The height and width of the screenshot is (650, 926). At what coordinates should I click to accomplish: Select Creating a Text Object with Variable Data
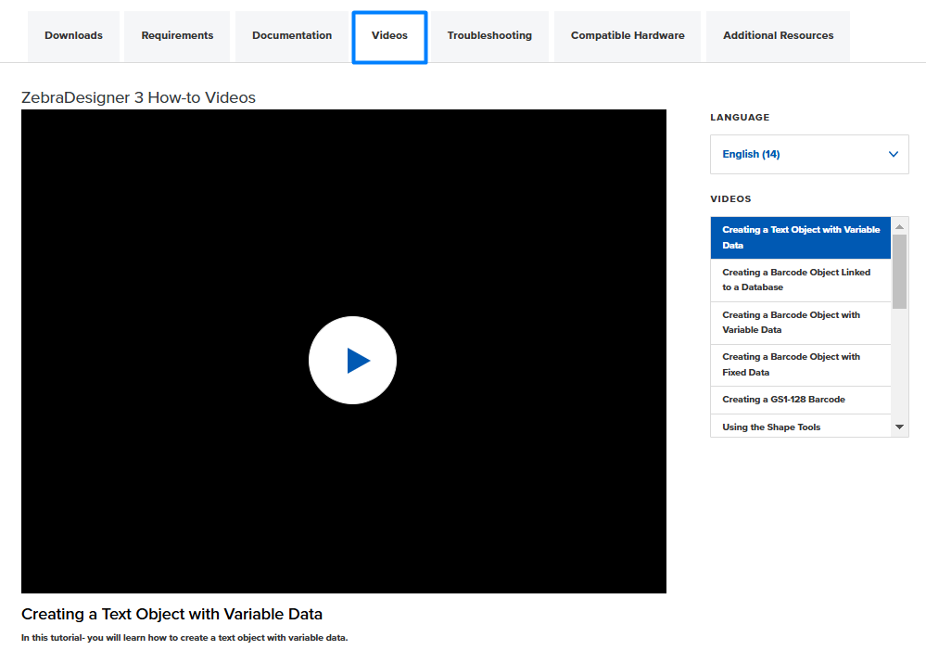click(801, 237)
